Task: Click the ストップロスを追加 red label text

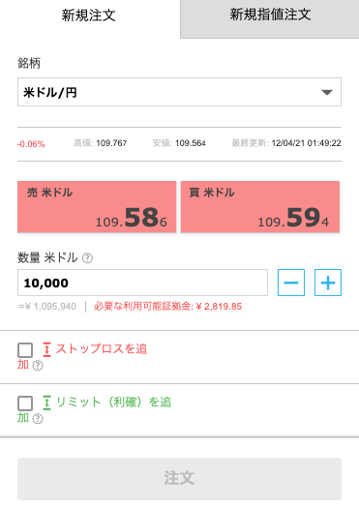Action: [82, 357]
